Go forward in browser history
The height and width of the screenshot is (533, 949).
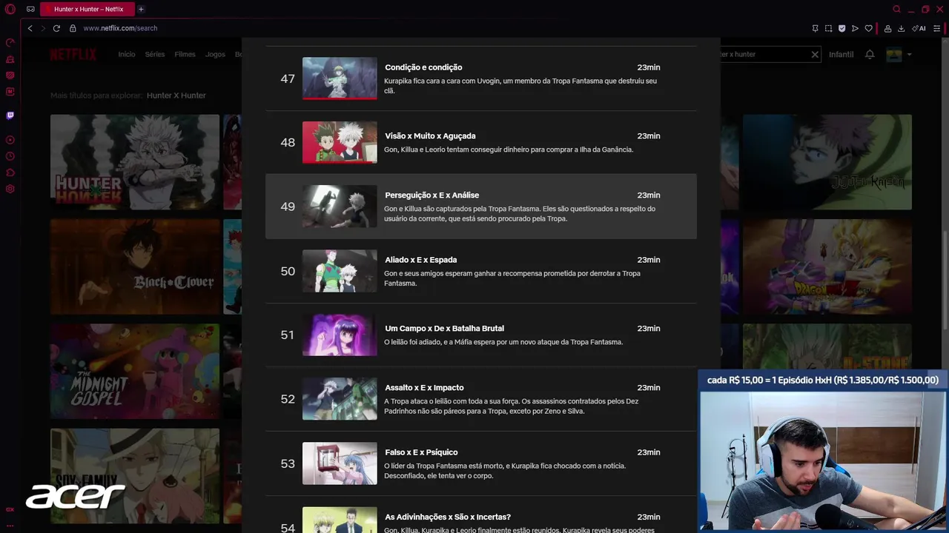pyautogui.click(x=43, y=28)
